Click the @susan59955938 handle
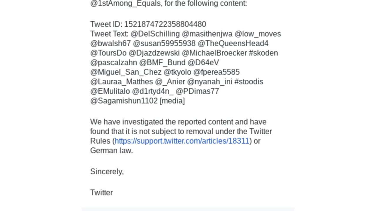Screen dimensions: 376x211 pos(164,44)
